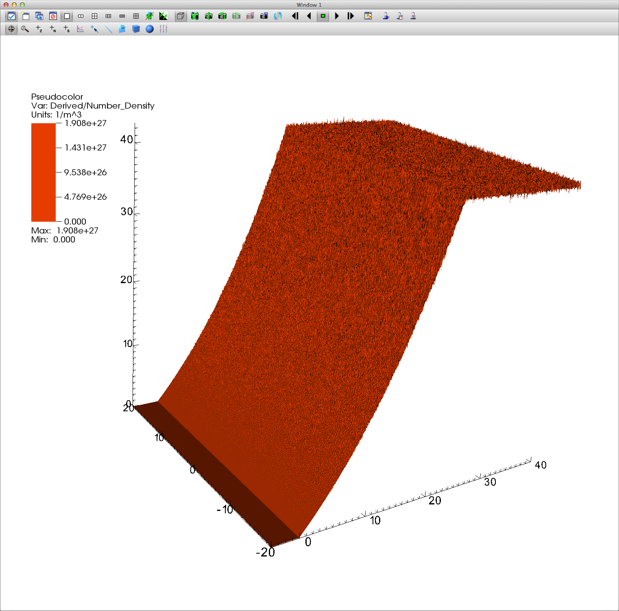
Task: Delete the active window
Action: tap(53, 16)
